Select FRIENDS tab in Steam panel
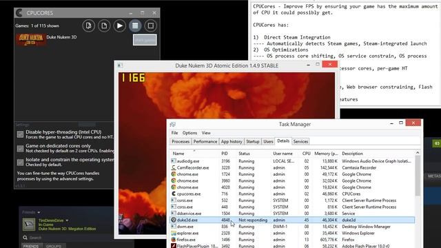 click(31, 246)
